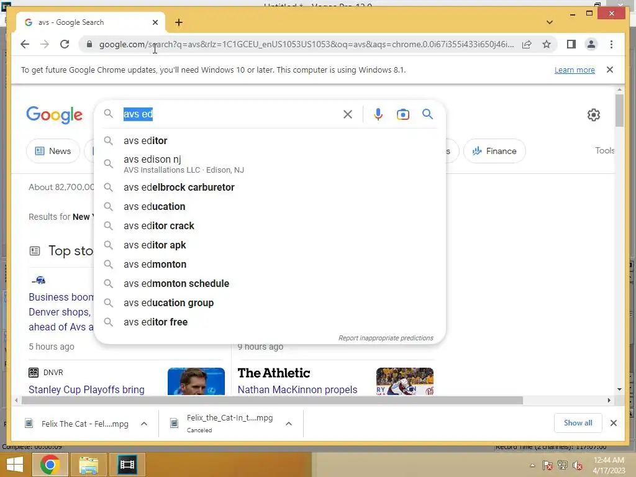
Task: Click the DNVR story thumbnail image
Action: coord(196,381)
